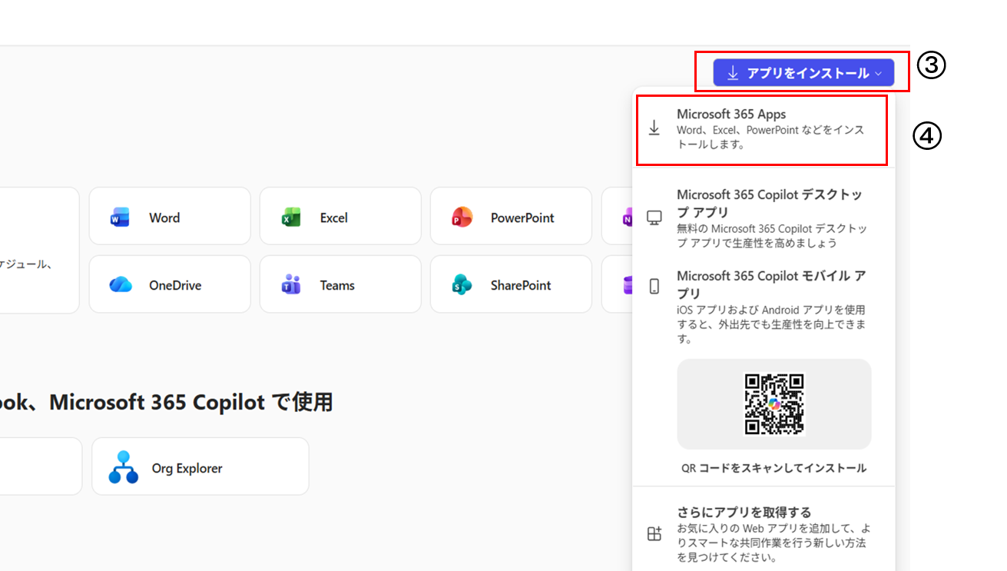Open the PowerPoint app tile
Viewport: 1007px width, 571px height.
[x=511, y=217]
